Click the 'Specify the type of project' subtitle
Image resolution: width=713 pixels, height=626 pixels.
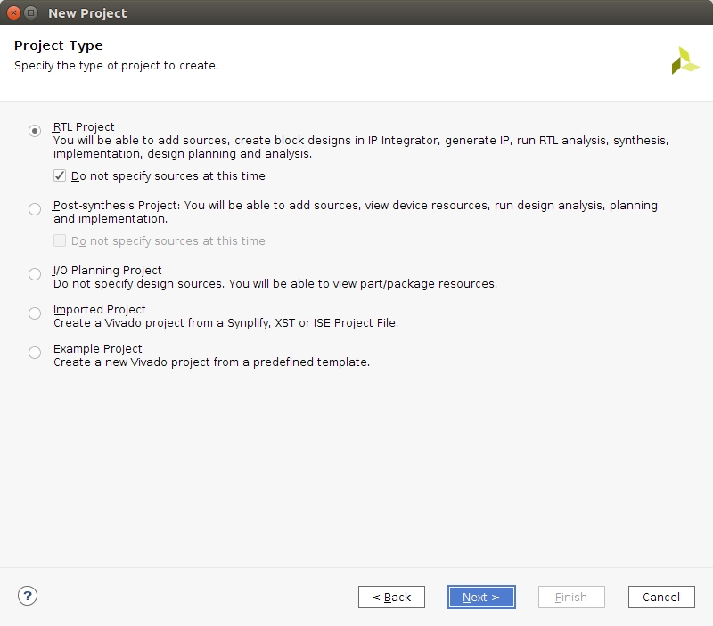coord(116,66)
